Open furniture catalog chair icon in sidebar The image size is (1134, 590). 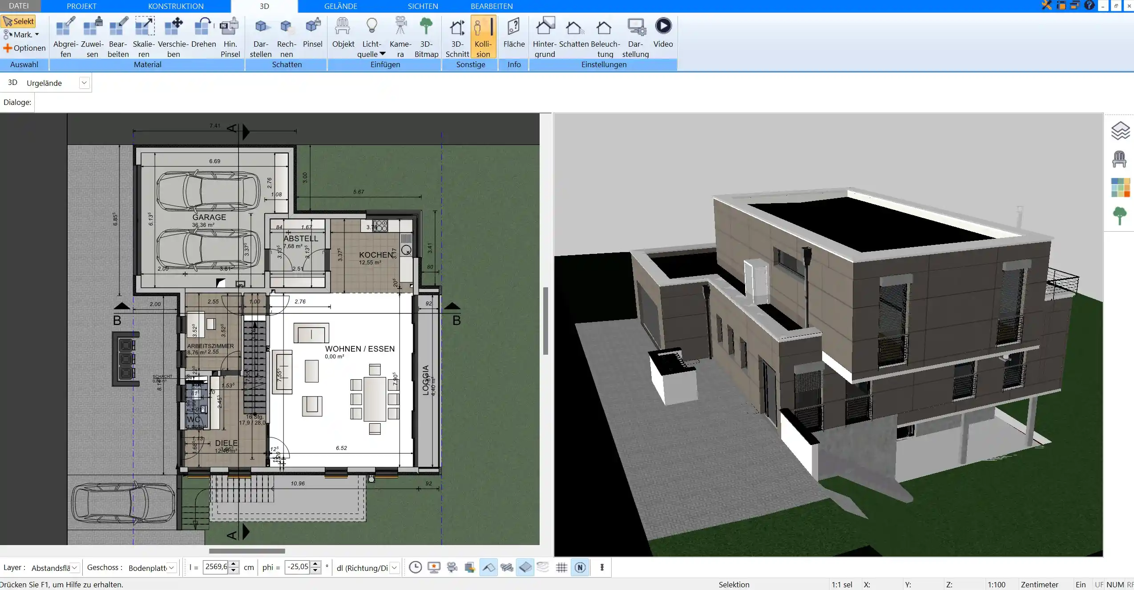point(1119,159)
